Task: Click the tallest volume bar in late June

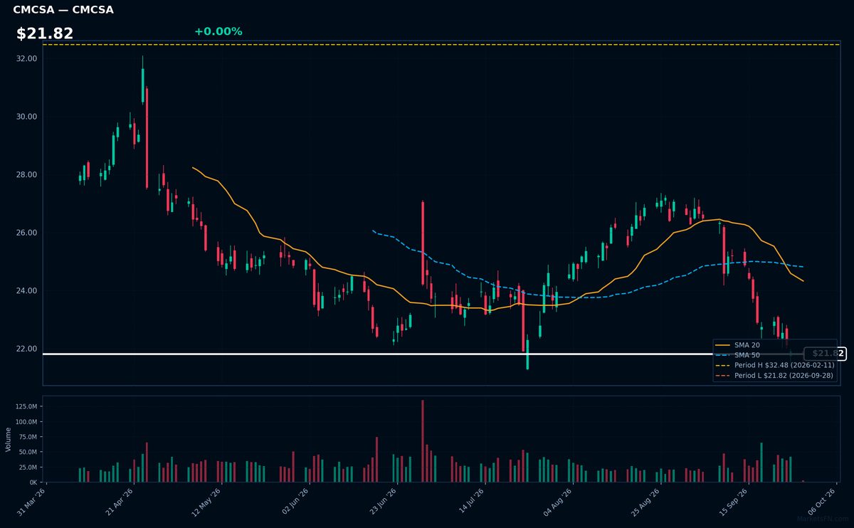Action: pyautogui.click(x=422, y=441)
